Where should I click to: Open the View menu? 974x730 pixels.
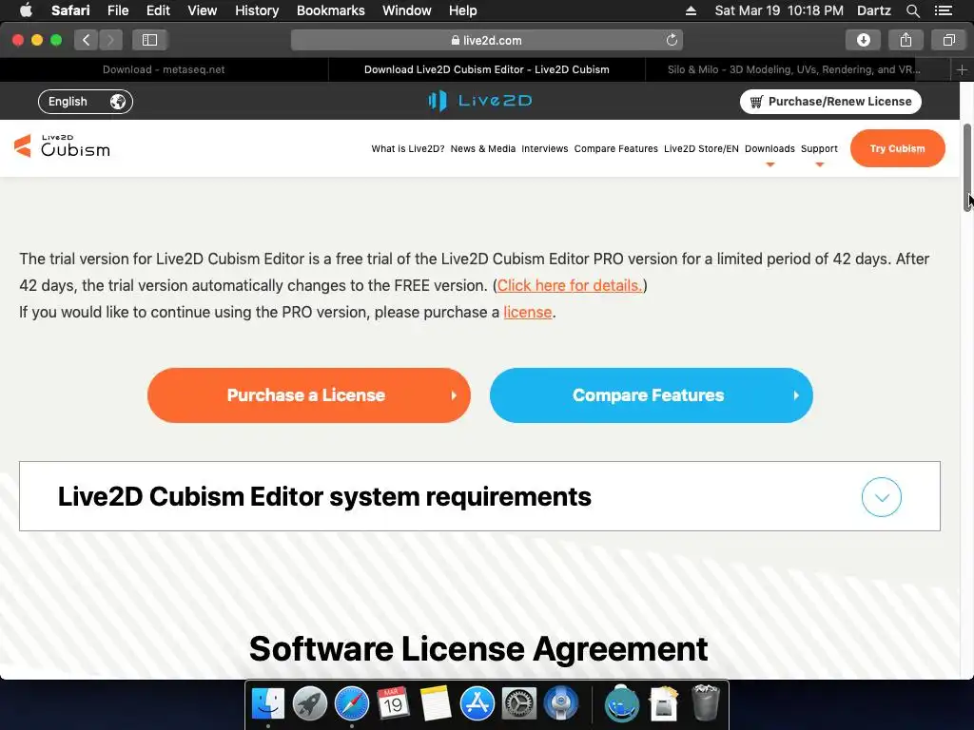202,10
